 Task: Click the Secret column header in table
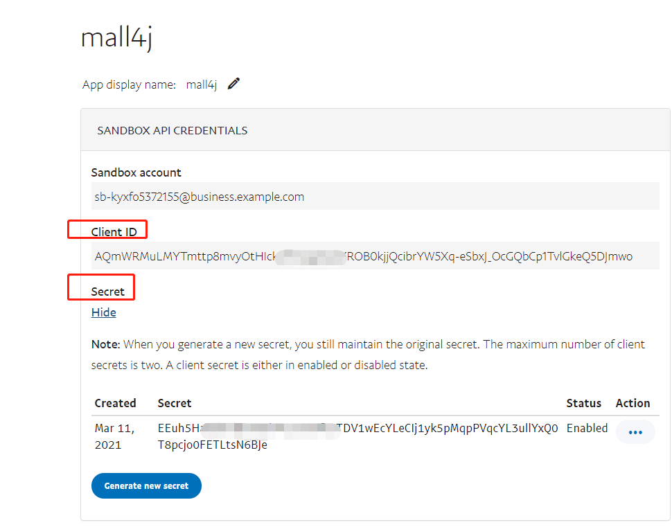click(x=175, y=403)
